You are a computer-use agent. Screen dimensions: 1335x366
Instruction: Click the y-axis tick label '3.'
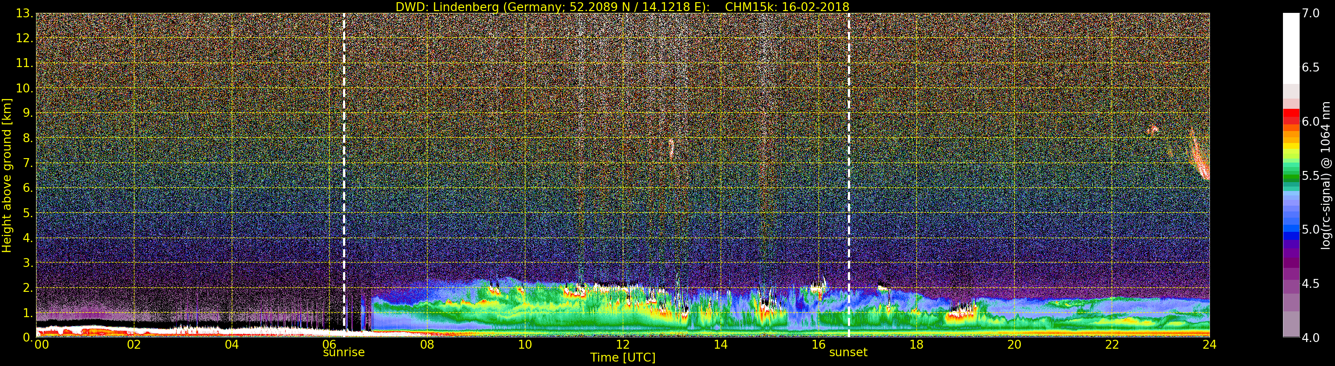[x=28, y=263]
